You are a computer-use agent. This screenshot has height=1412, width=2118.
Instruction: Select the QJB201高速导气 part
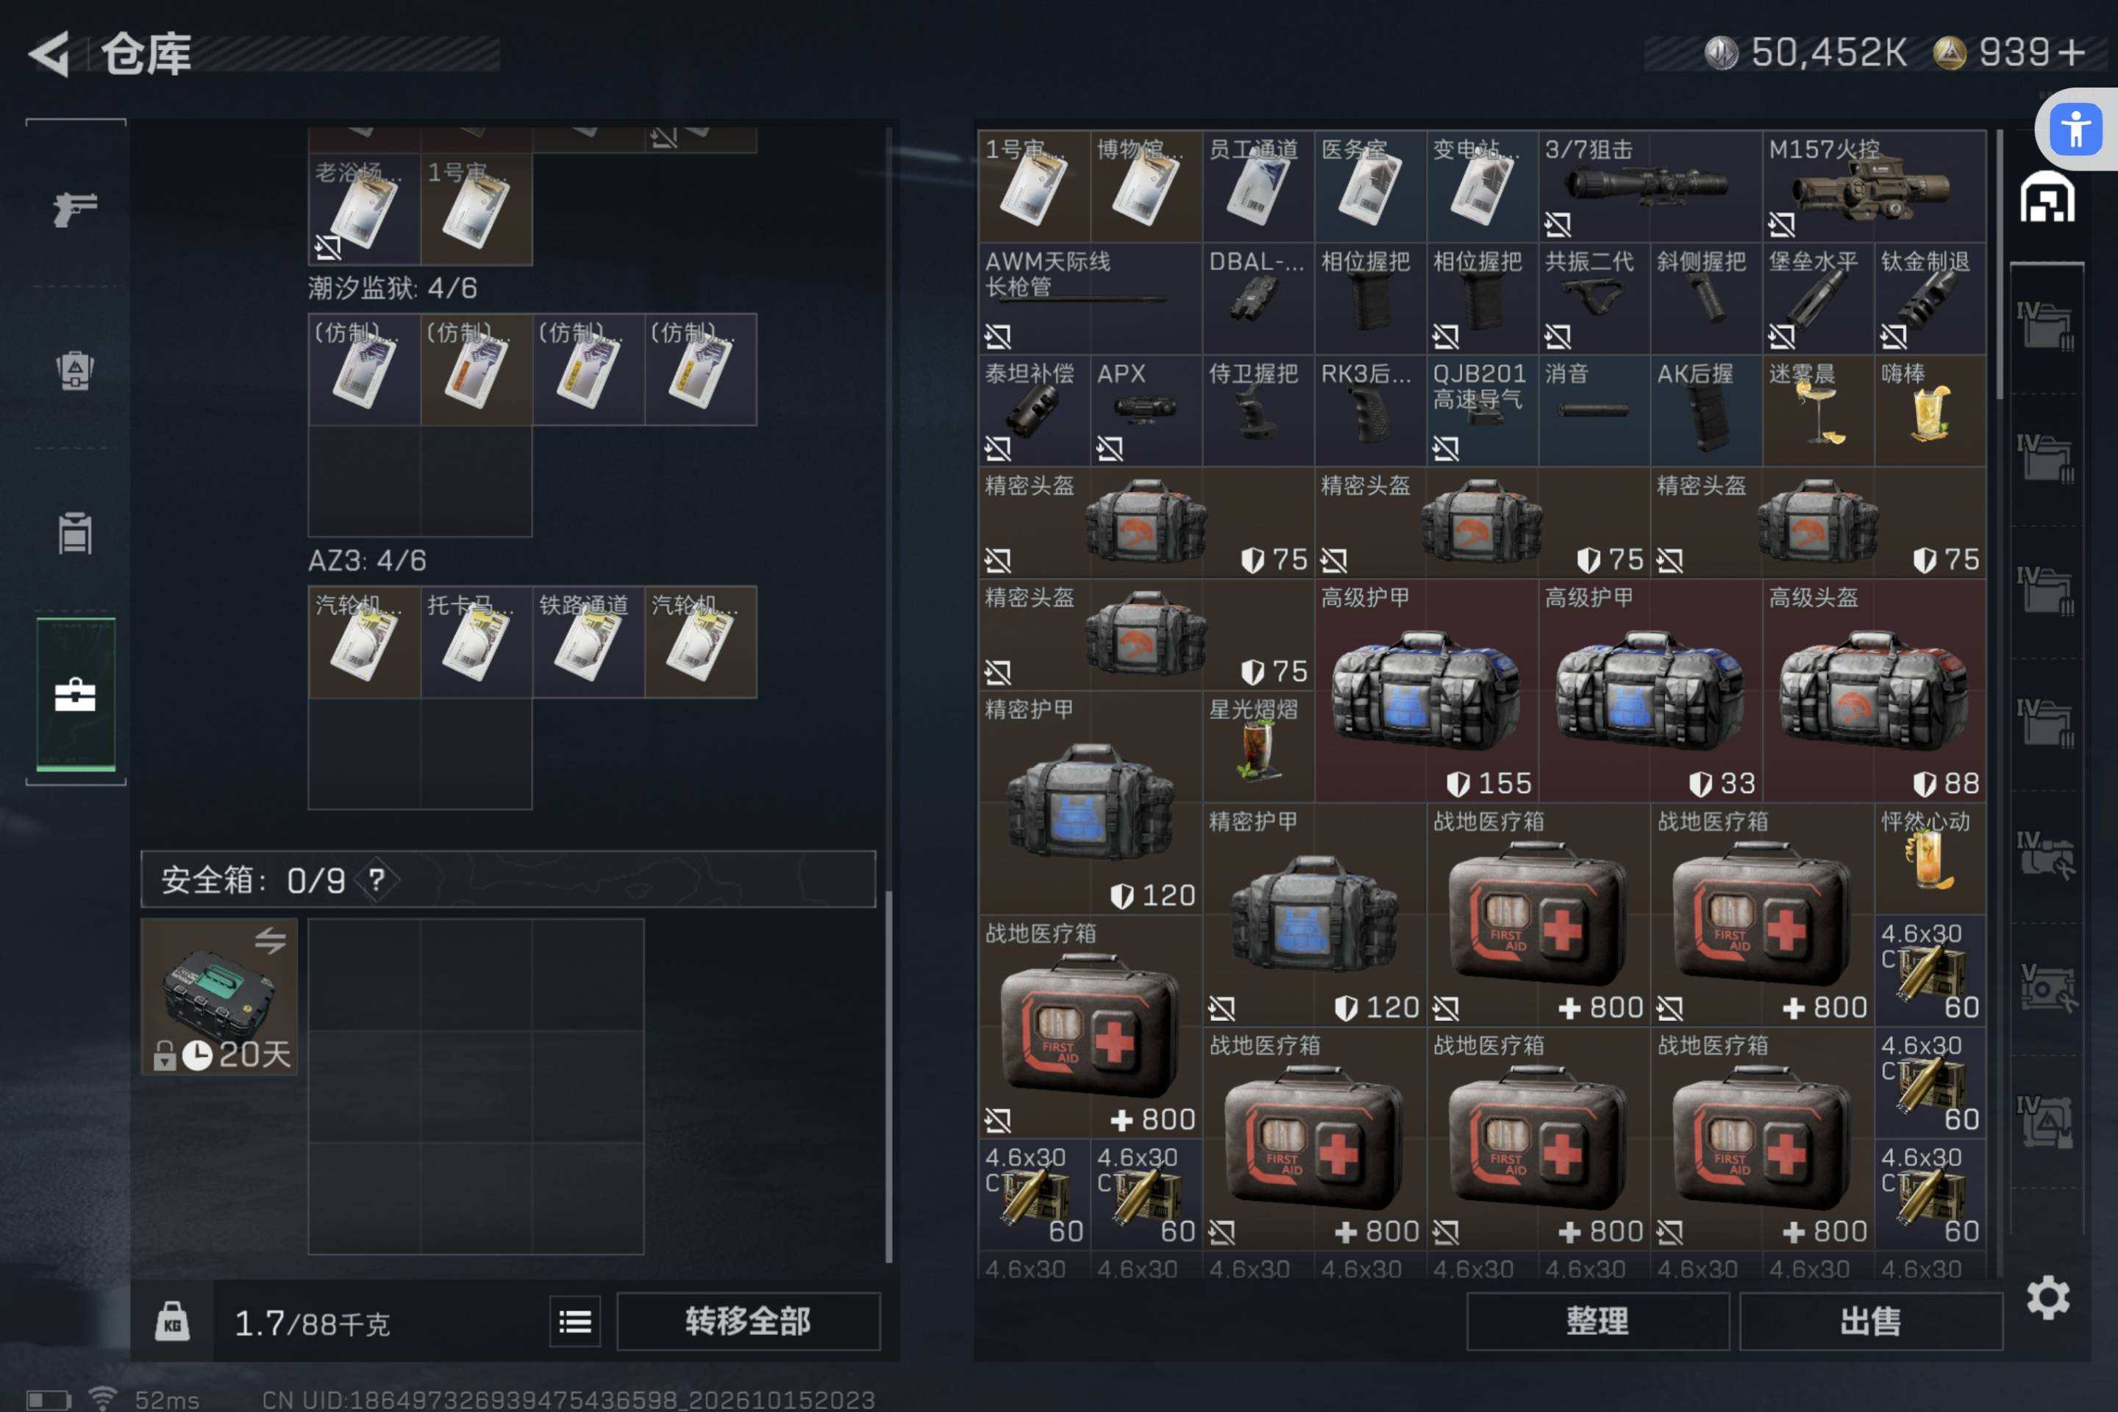(1483, 410)
